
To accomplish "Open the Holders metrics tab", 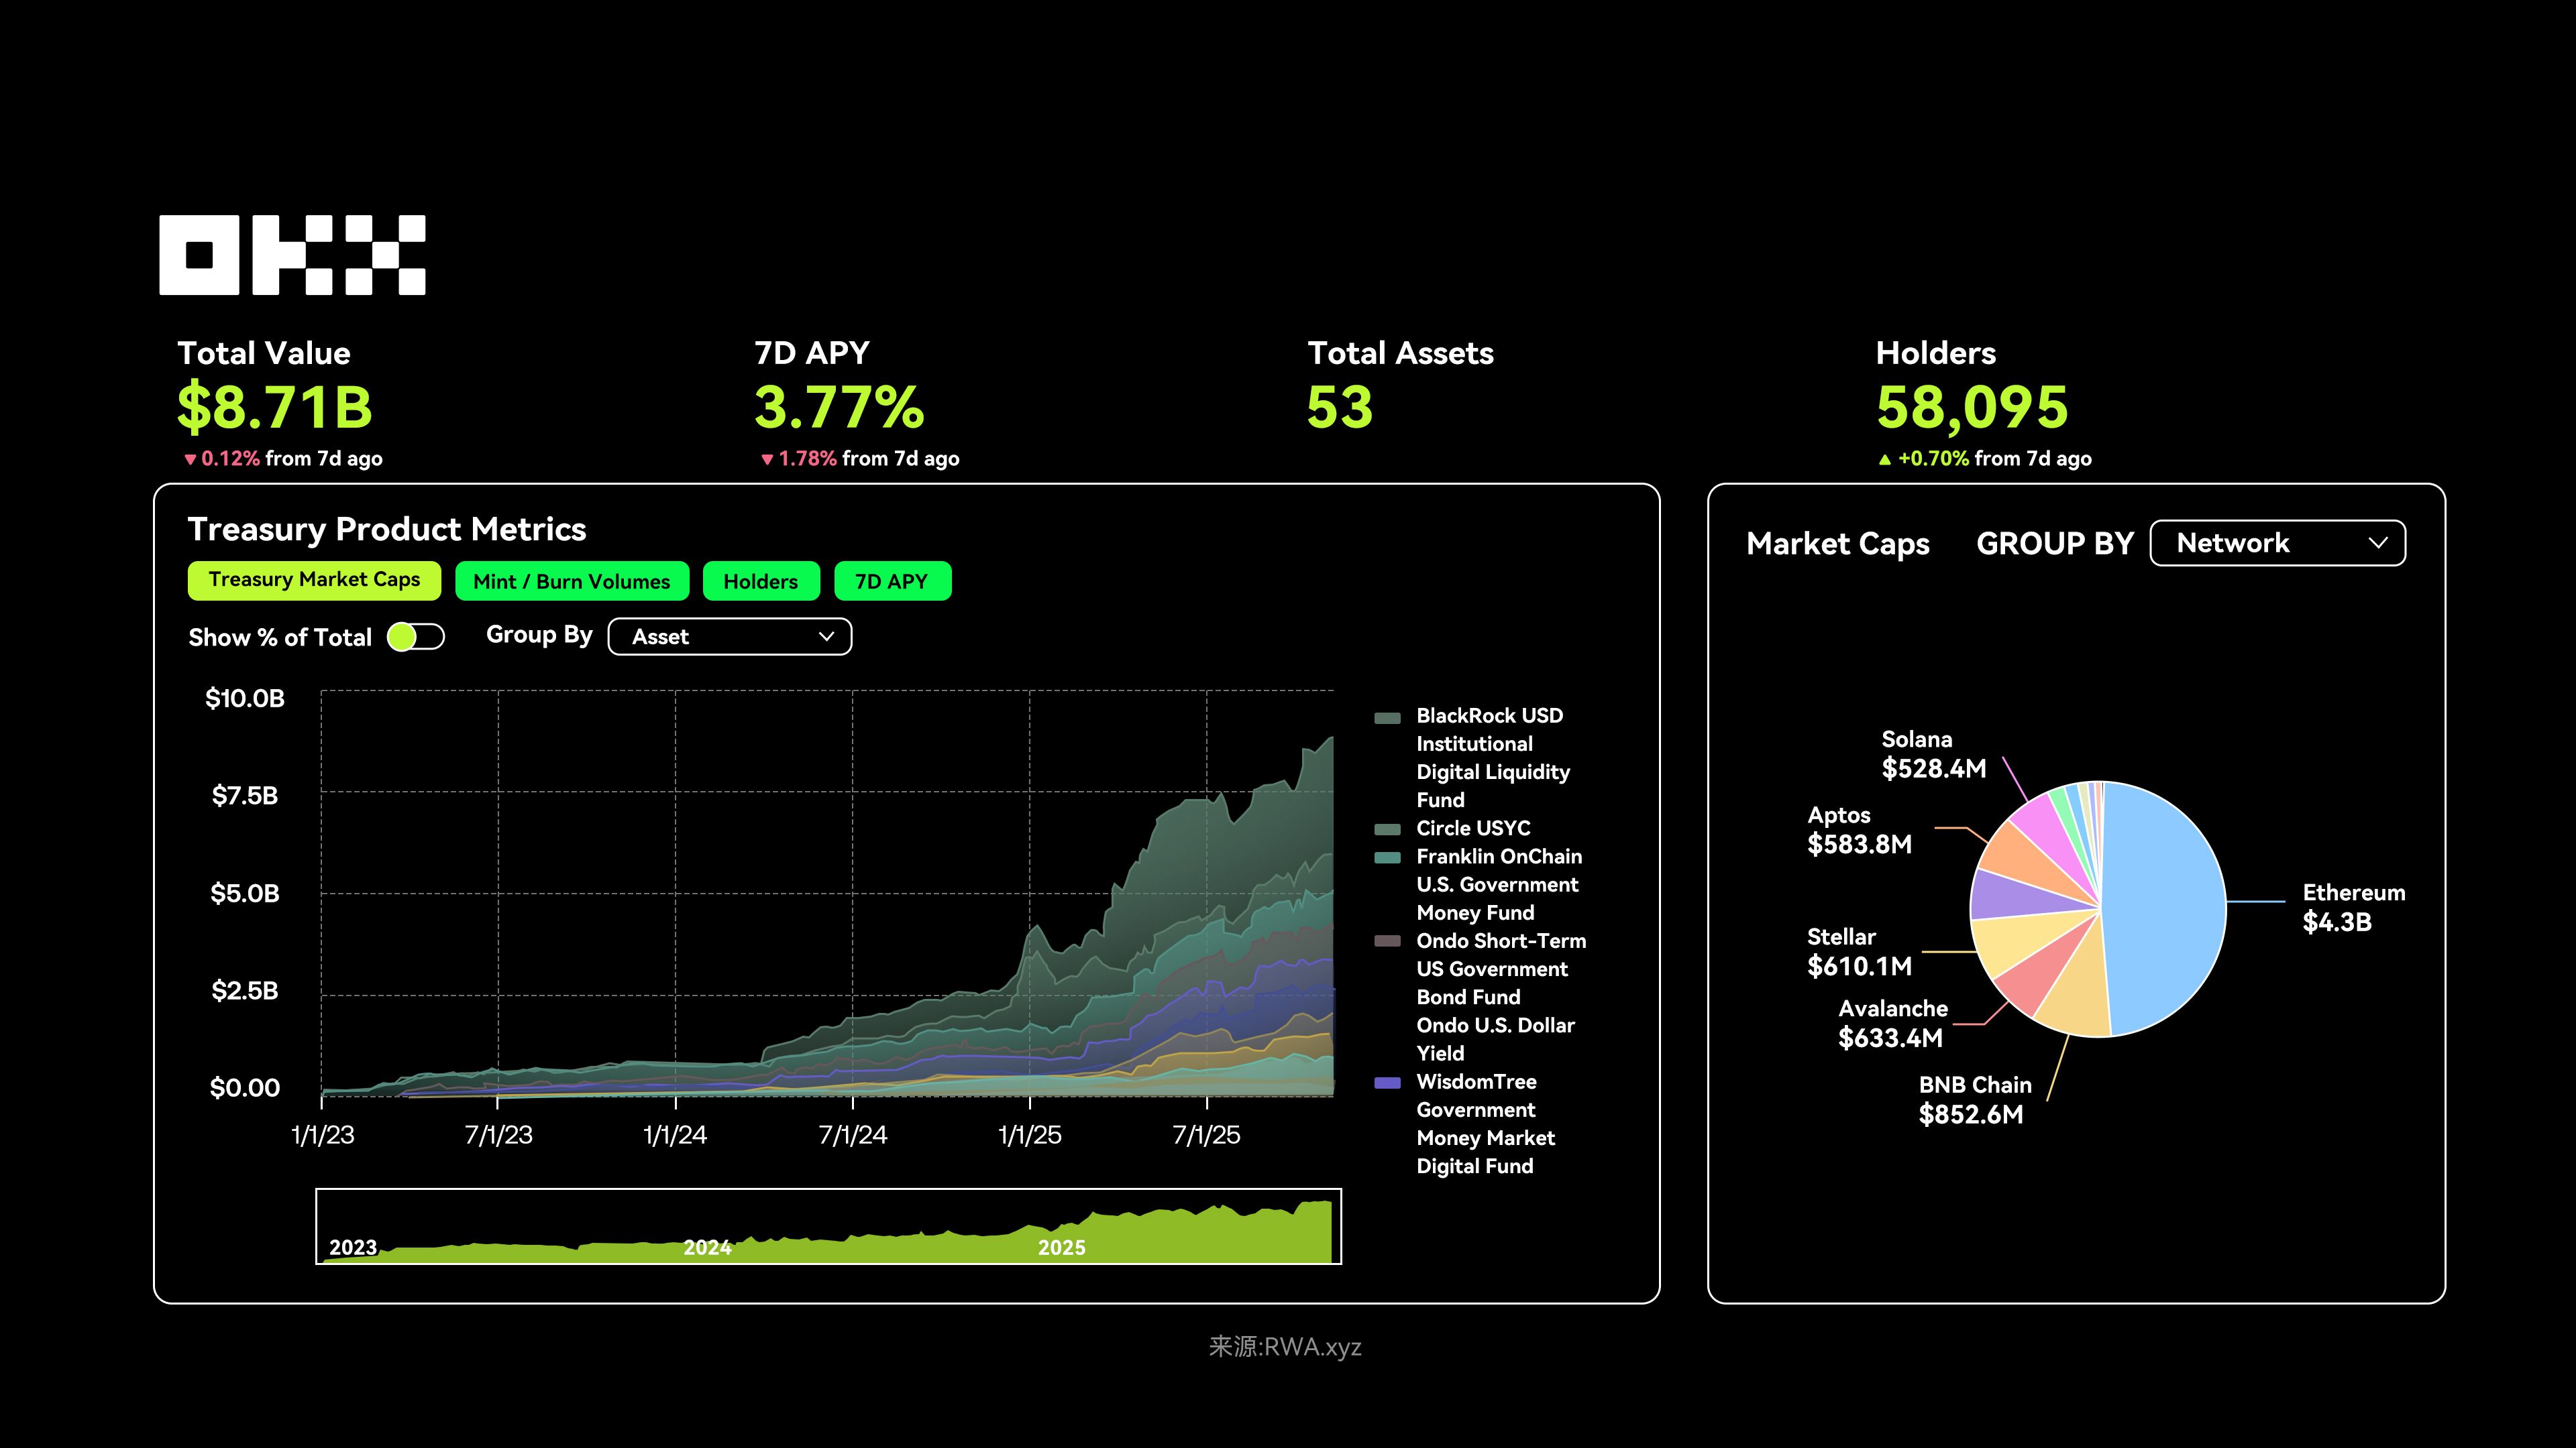I will click(x=760, y=582).
